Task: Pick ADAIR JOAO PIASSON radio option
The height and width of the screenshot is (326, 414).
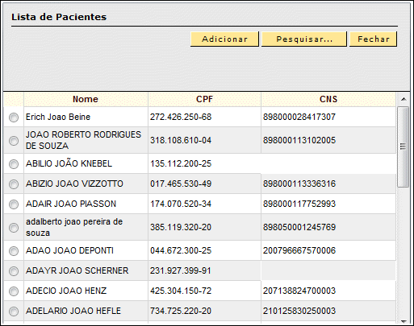Action: pos(14,204)
